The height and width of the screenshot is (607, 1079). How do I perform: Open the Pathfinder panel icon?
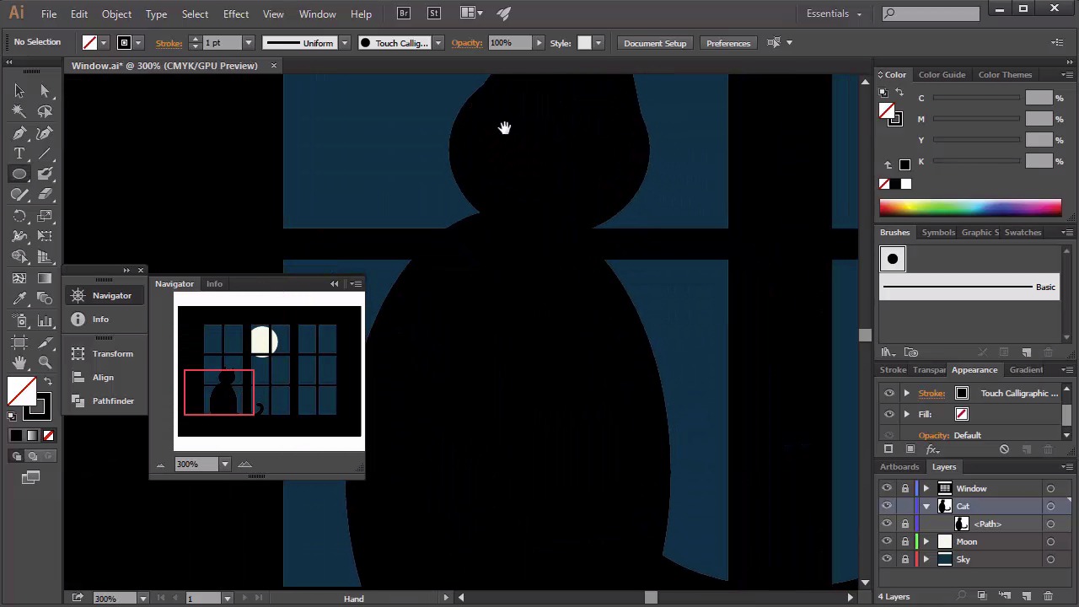pyautogui.click(x=78, y=400)
